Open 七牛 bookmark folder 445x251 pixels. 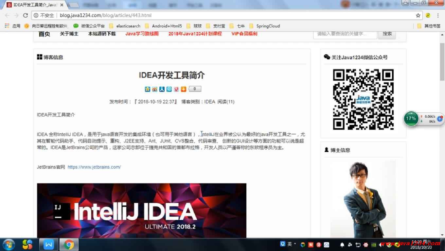tap(237, 26)
